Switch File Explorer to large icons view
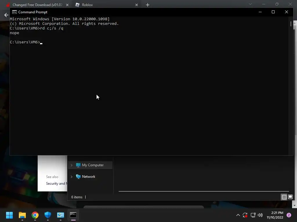This screenshot has height=222, width=297. click(290, 197)
